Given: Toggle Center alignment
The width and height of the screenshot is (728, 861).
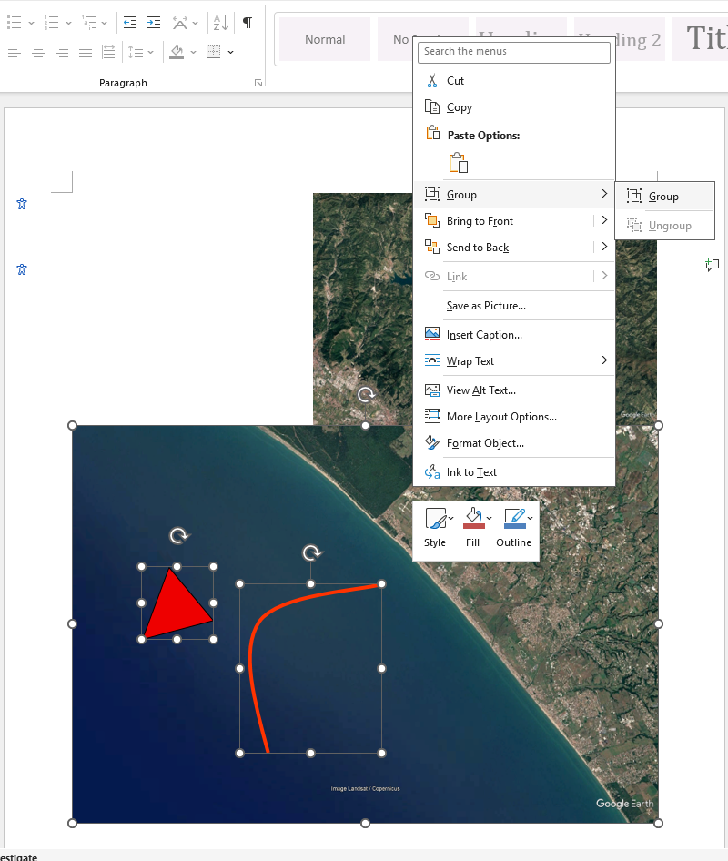Looking at the screenshot, I should point(38,52).
